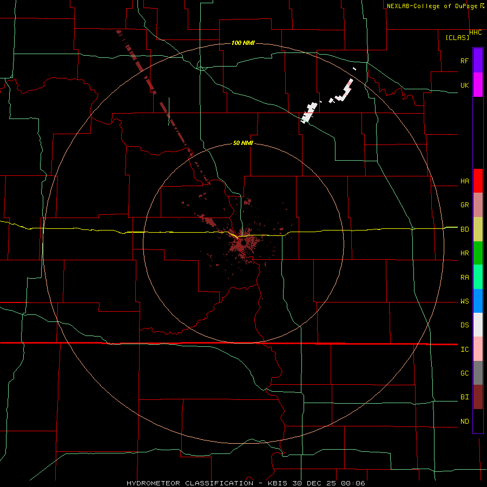Click the IC legend label
Screen dimensions: 487x487
464,350
